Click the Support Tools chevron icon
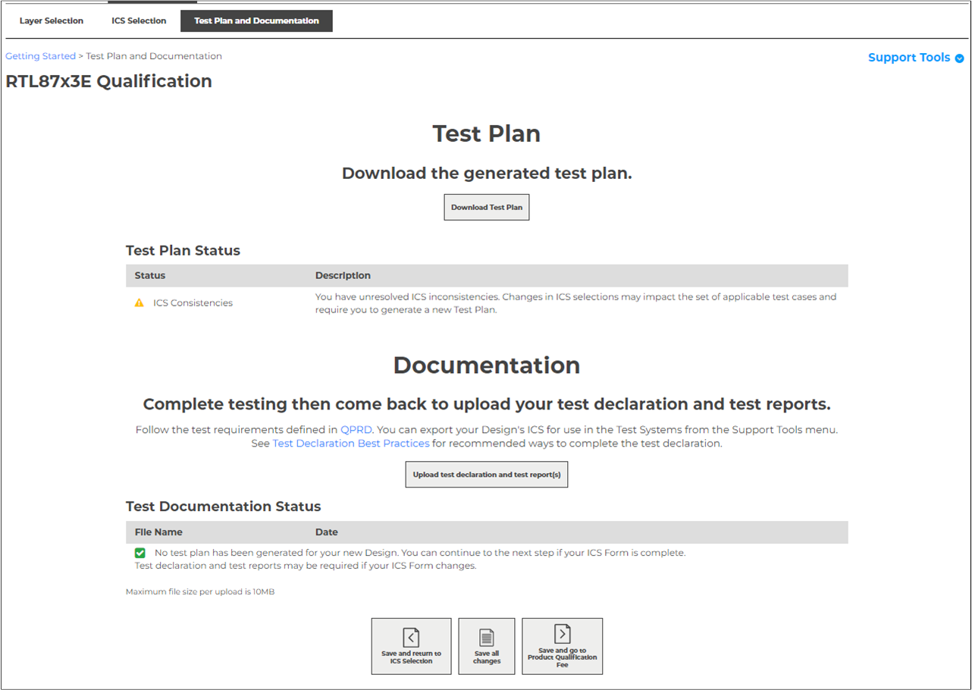Image resolution: width=972 pixels, height=690 pixels. pyautogui.click(x=959, y=58)
